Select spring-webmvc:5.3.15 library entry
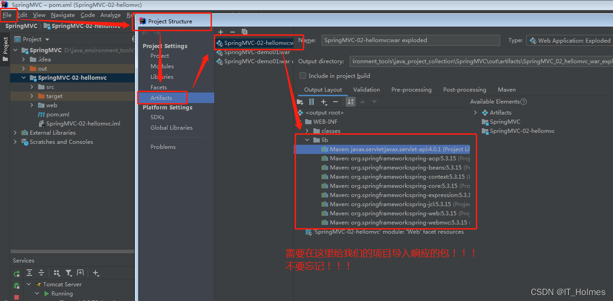613x301 pixels. (396, 223)
